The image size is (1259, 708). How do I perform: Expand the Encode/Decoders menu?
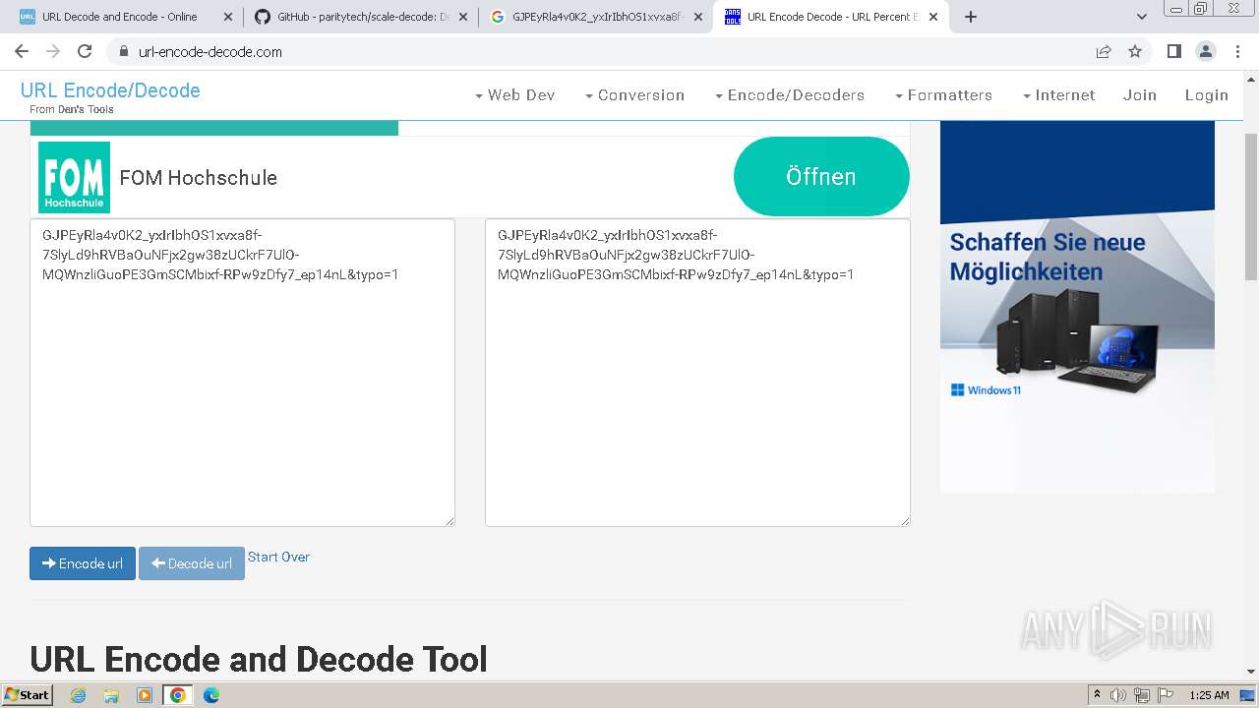(x=790, y=95)
